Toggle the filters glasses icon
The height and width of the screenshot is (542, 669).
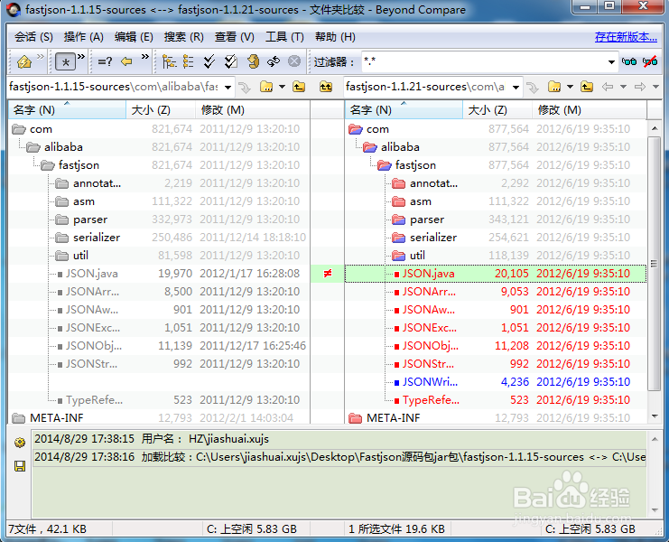(x=629, y=62)
